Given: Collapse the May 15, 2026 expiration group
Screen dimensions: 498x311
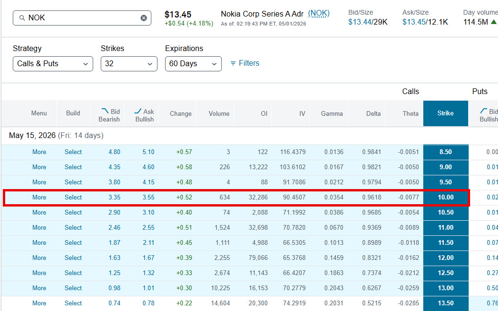Looking at the screenshot, I should [x=56, y=136].
